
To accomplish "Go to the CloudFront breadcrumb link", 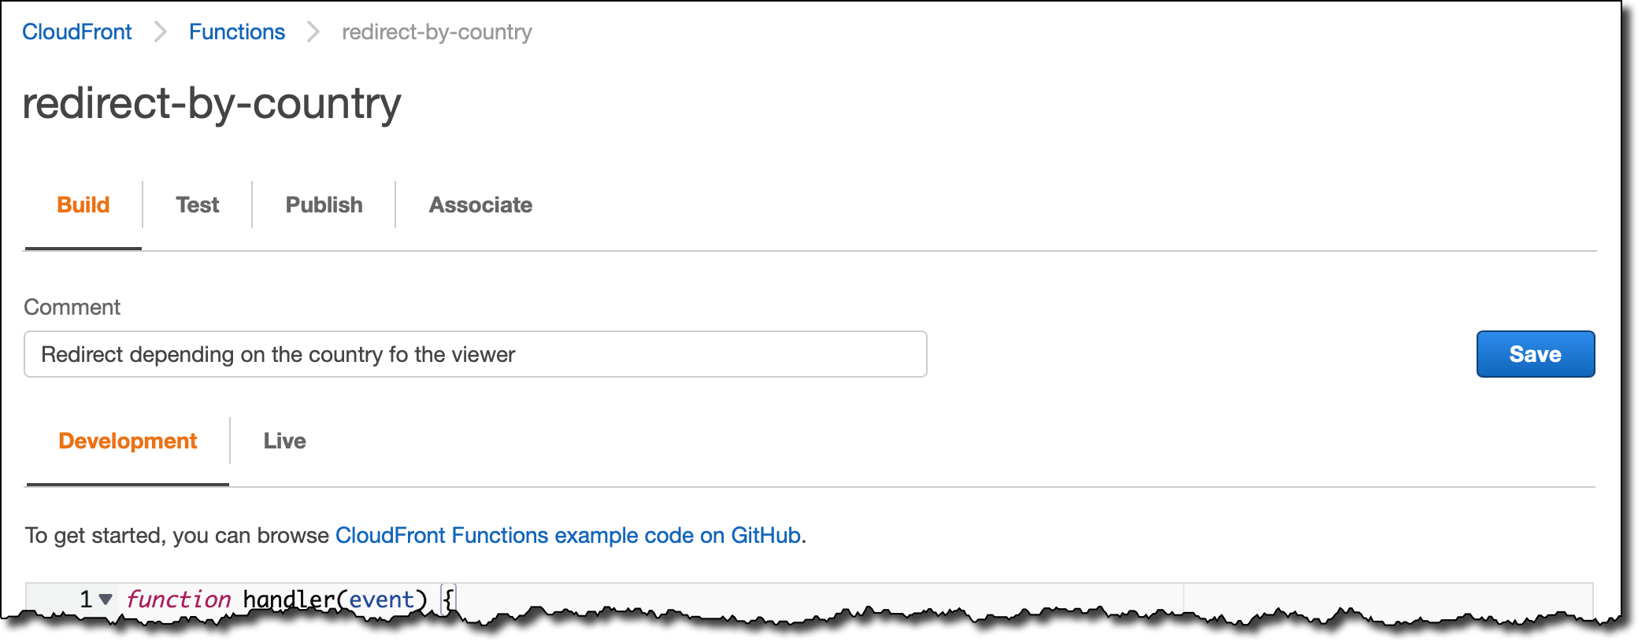I will coord(77,32).
